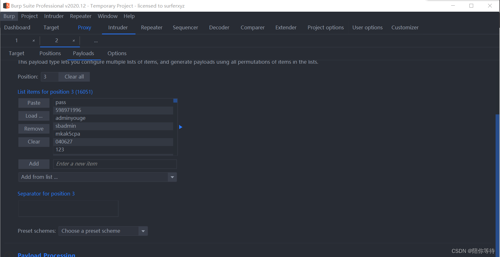500x257 pixels.
Task: Click the Enter a new item field
Action: tap(115, 164)
